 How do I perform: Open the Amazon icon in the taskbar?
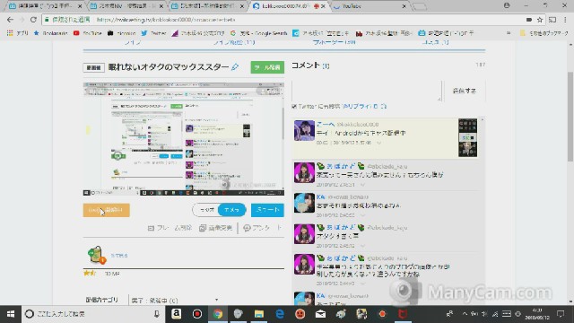coord(176,314)
